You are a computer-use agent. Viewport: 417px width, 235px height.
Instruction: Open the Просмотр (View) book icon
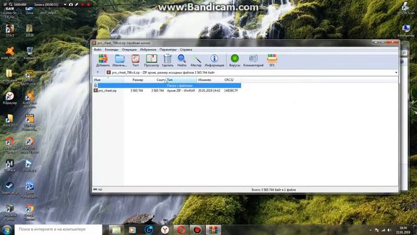(x=151, y=60)
